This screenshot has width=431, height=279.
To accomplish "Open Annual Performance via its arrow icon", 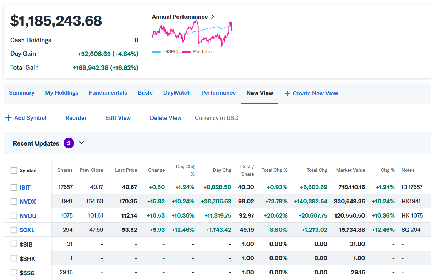I will tap(213, 17).
